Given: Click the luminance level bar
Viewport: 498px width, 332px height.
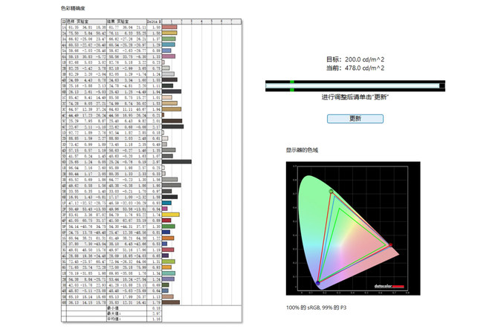Looking at the screenshot, I should pyautogui.click(x=355, y=85).
